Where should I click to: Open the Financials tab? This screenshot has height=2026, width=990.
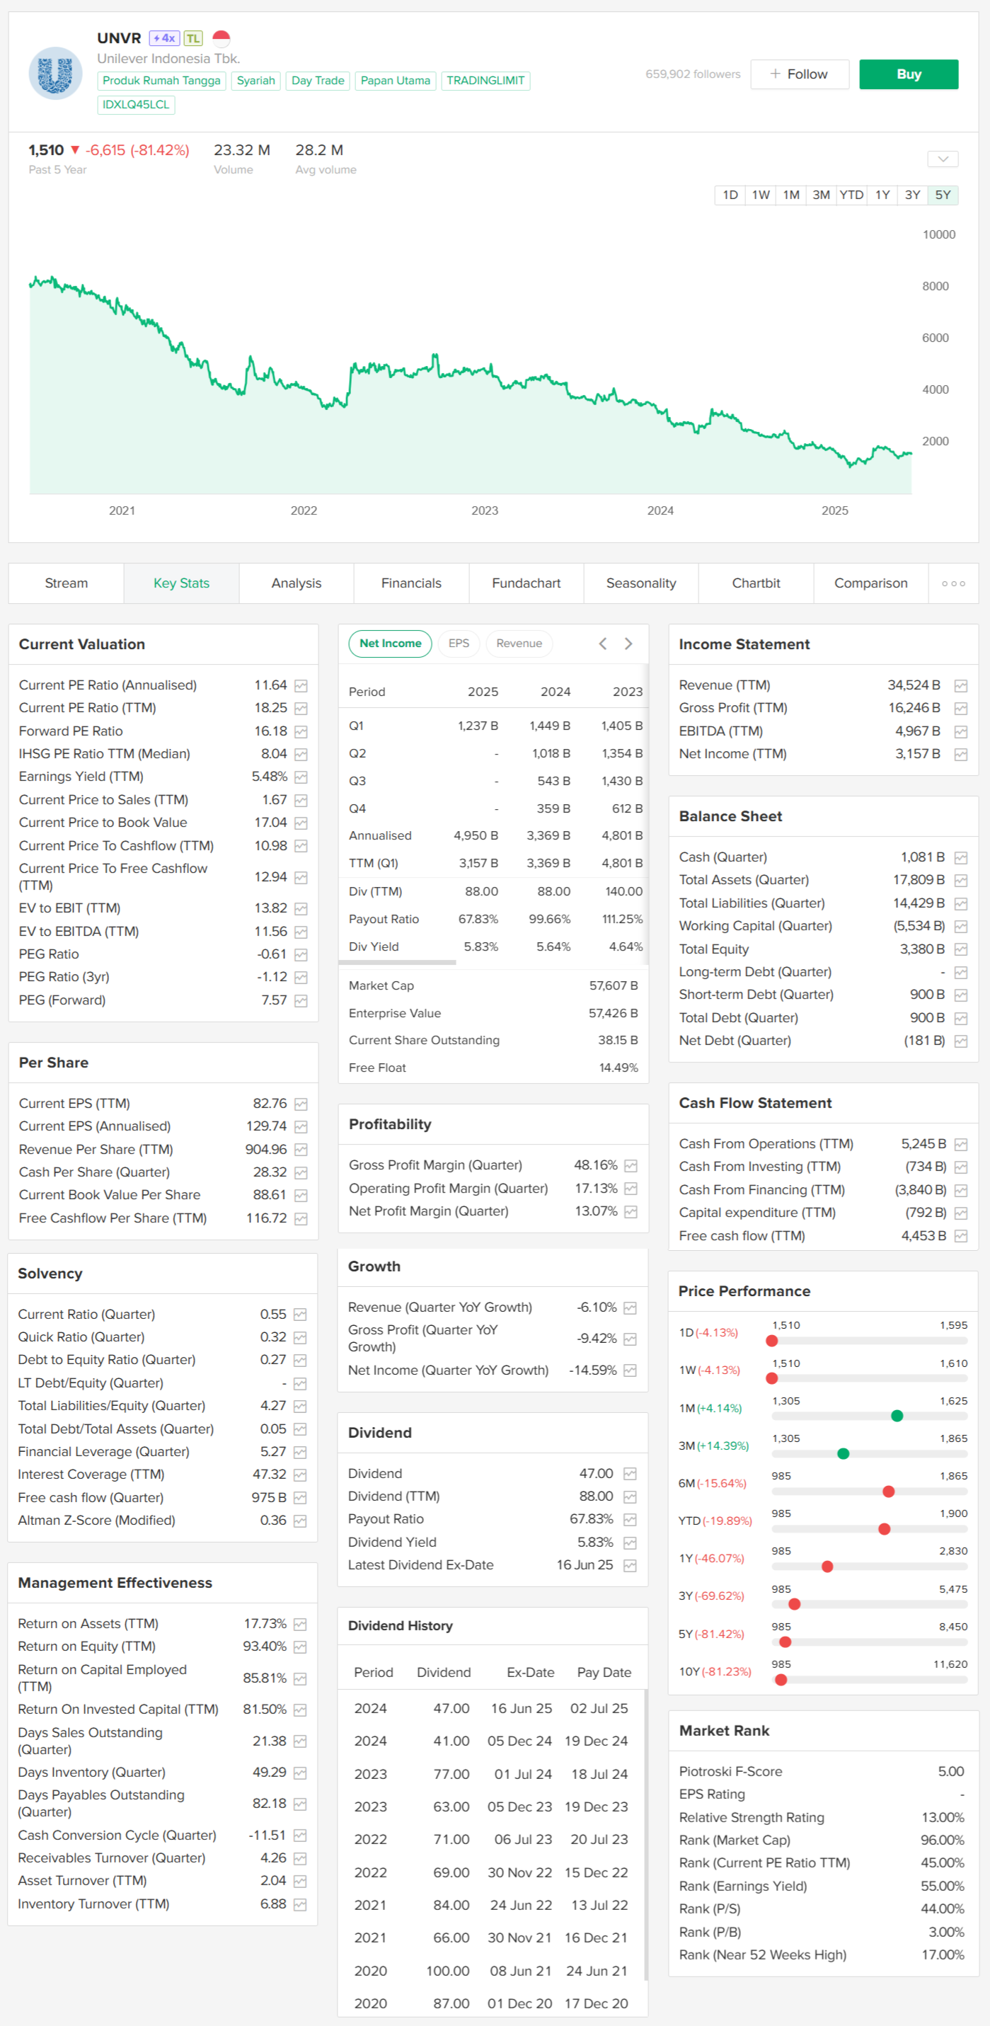pos(411,583)
